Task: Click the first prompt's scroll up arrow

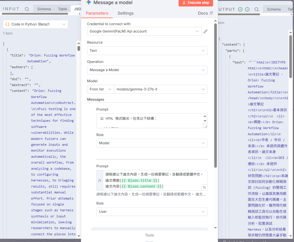Action: click(x=205, y=116)
